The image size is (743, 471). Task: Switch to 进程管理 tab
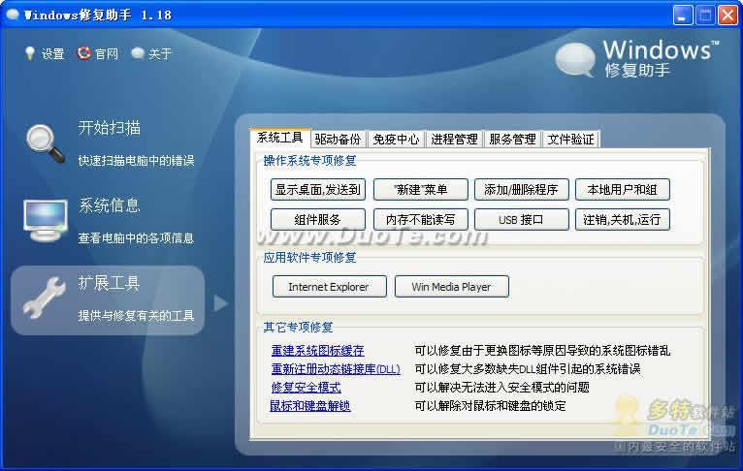coord(454,140)
